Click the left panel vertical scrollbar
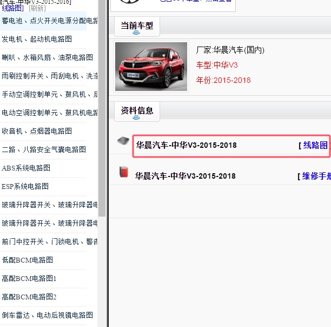The image size is (331, 327). [102, 108]
